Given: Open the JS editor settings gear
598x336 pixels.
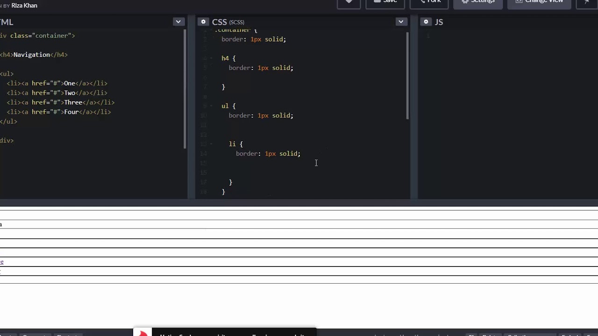Looking at the screenshot, I should (x=426, y=22).
